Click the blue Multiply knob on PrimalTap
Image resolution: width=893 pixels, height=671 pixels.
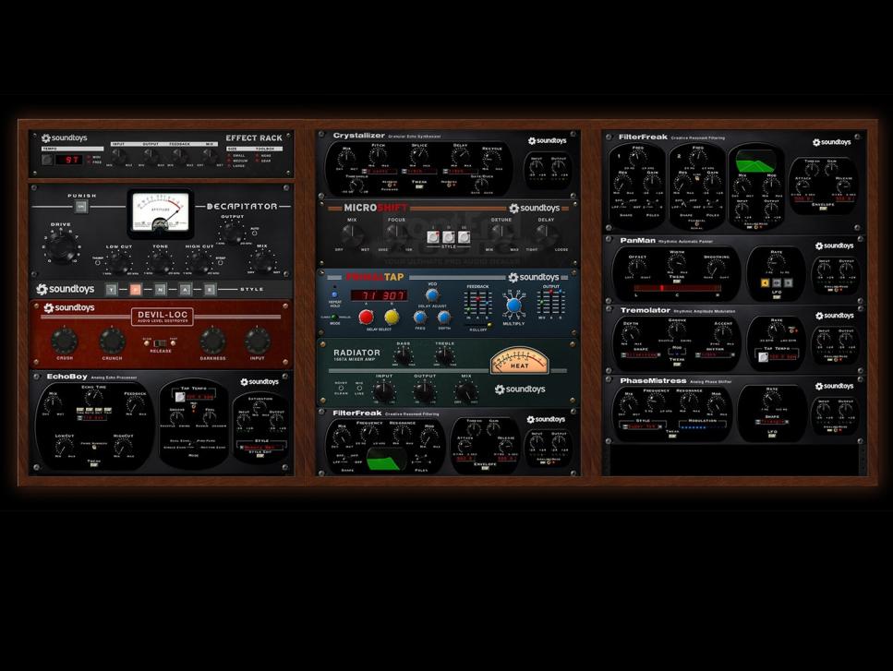[x=513, y=305]
